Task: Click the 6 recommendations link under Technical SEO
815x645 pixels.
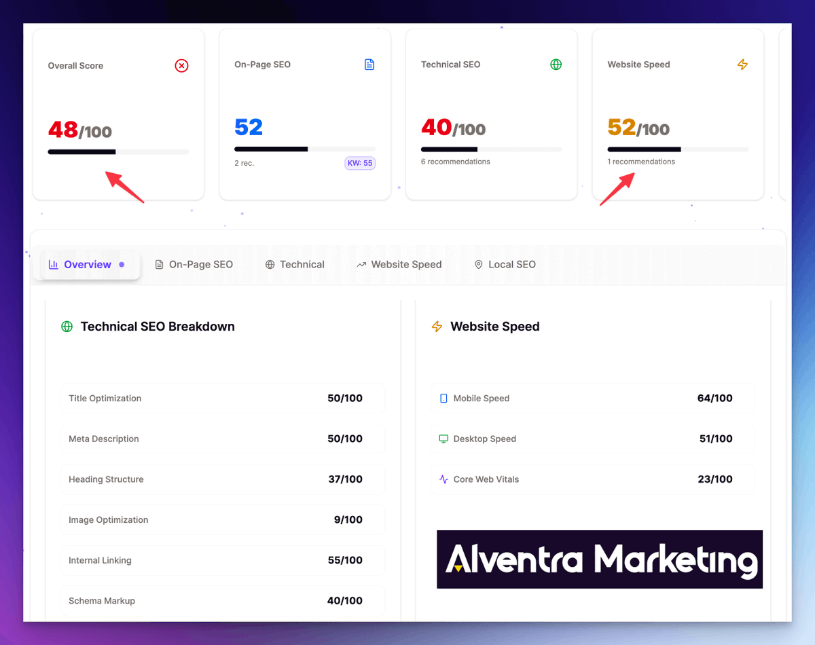Action: pos(455,161)
